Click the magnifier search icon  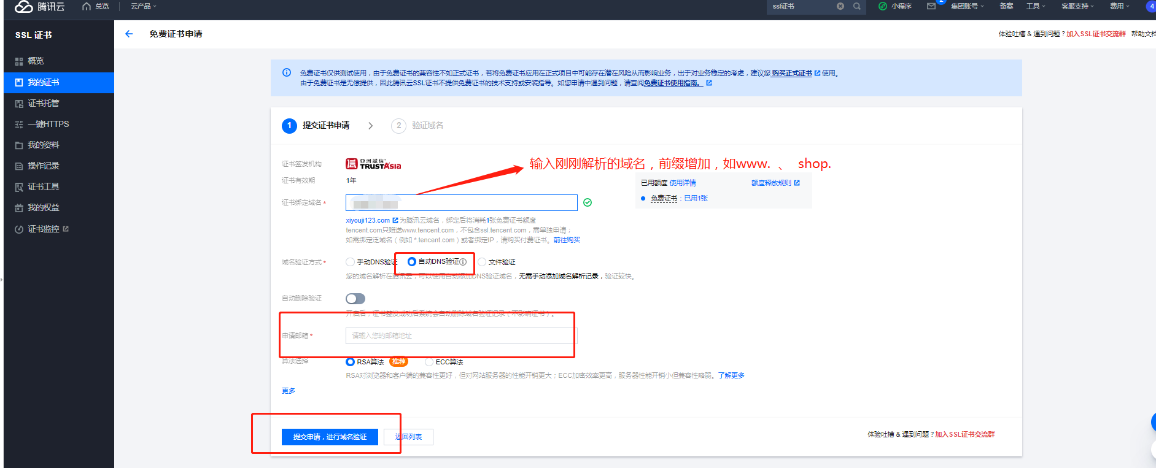pyautogui.click(x=857, y=6)
